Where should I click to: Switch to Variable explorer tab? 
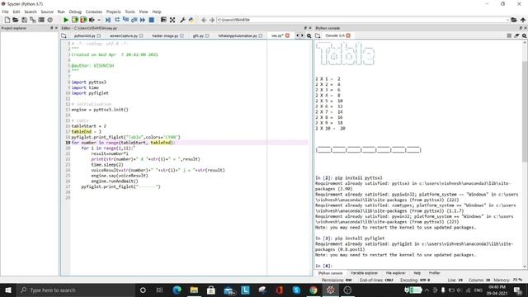[x=364, y=273]
